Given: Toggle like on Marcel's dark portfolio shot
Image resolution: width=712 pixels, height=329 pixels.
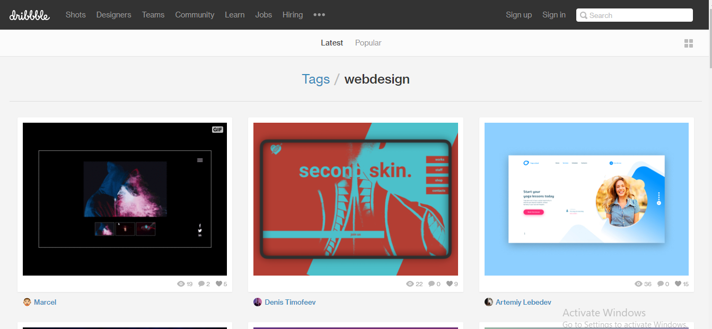Looking at the screenshot, I should coord(218,284).
